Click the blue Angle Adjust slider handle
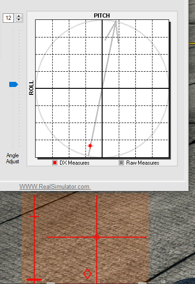 pyautogui.click(x=13, y=84)
